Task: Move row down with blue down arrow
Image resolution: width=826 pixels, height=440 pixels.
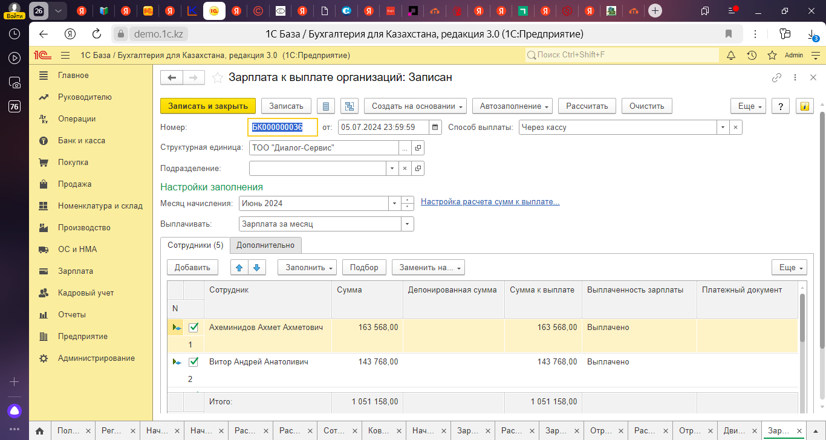Action: point(257,267)
